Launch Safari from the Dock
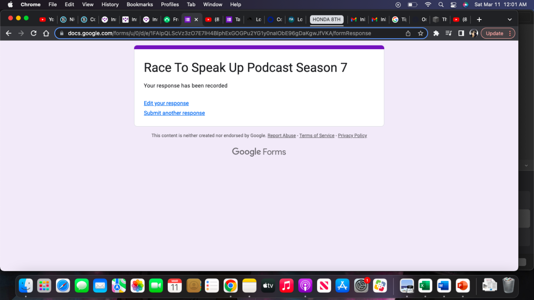 coord(63,285)
